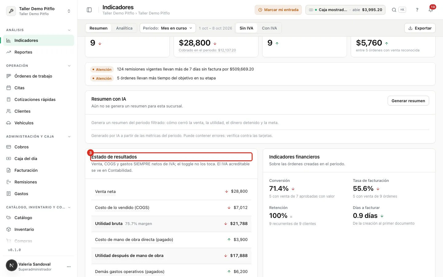
Task: Click the Remisiones icon in sidebar
Action: (9, 182)
